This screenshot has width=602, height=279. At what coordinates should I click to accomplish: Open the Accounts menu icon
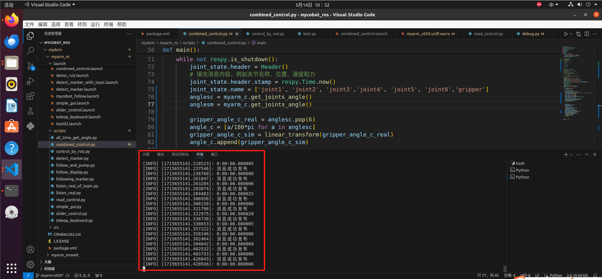(30, 249)
